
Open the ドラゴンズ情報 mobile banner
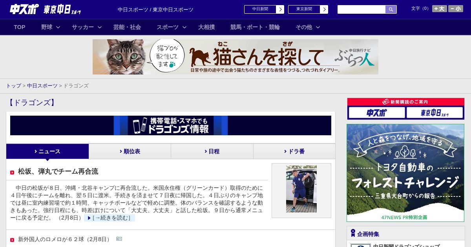[171, 125]
